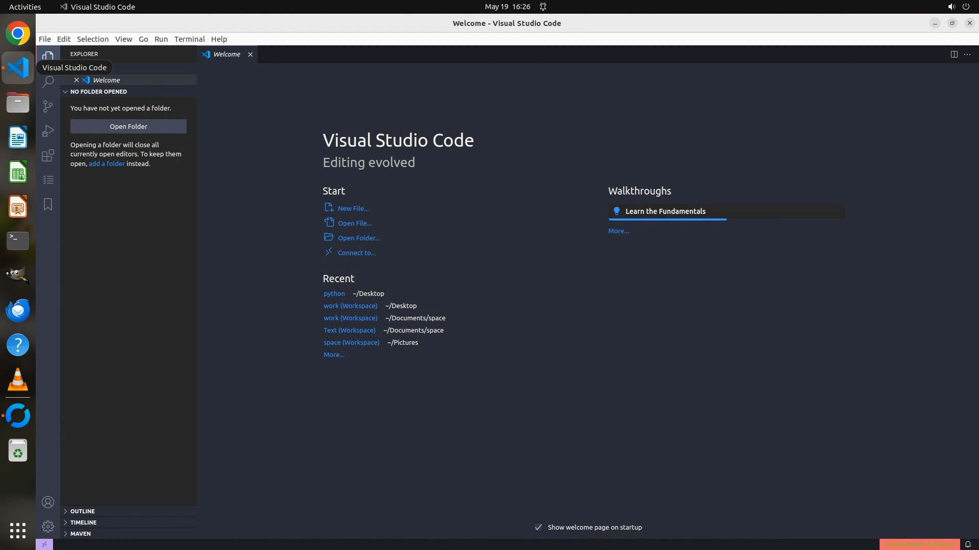Open the Search view in activity bar

point(48,82)
